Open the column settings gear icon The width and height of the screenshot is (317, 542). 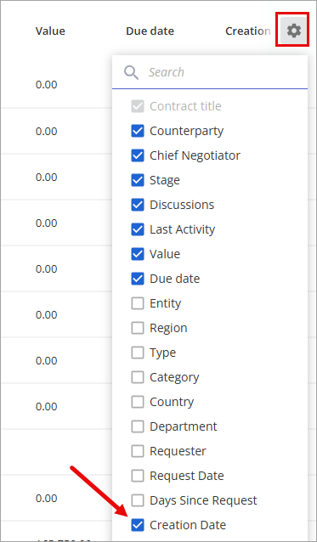(x=294, y=31)
